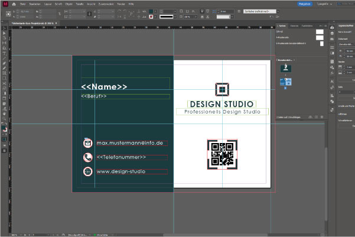This screenshot has height=237, width=355.
Task: Collapse the panel group with double arrows
Action: pos(320,26)
